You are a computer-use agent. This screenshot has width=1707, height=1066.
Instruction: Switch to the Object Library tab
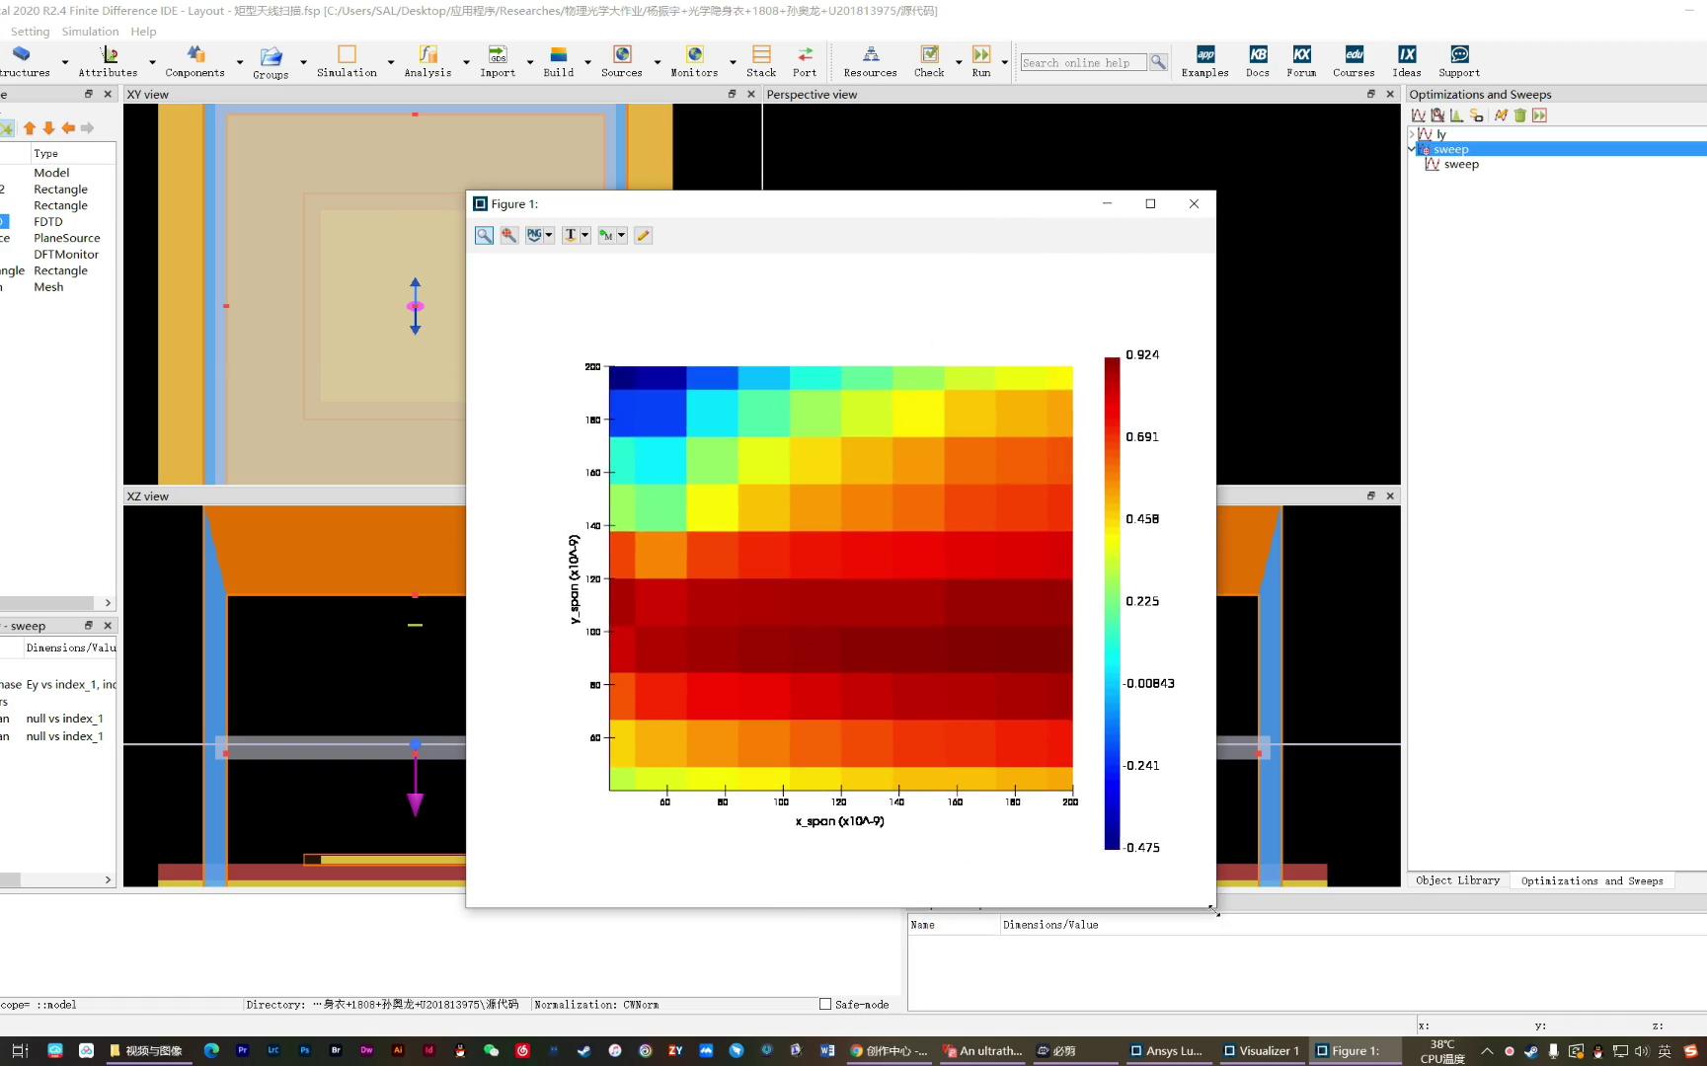pyautogui.click(x=1457, y=880)
